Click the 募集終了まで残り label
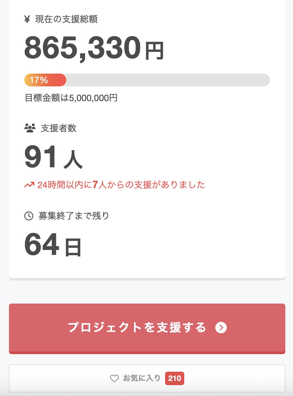 (x=74, y=216)
